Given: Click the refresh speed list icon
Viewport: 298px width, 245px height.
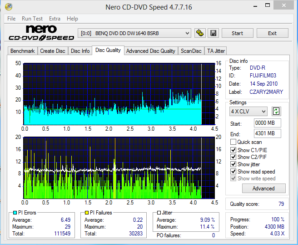Looking at the screenshot, I should click(x=276, y=111).
